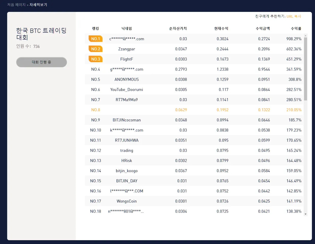Click the 451.29% return rate
The width and height of the screenshot is (315, 244).
[294, 59]
